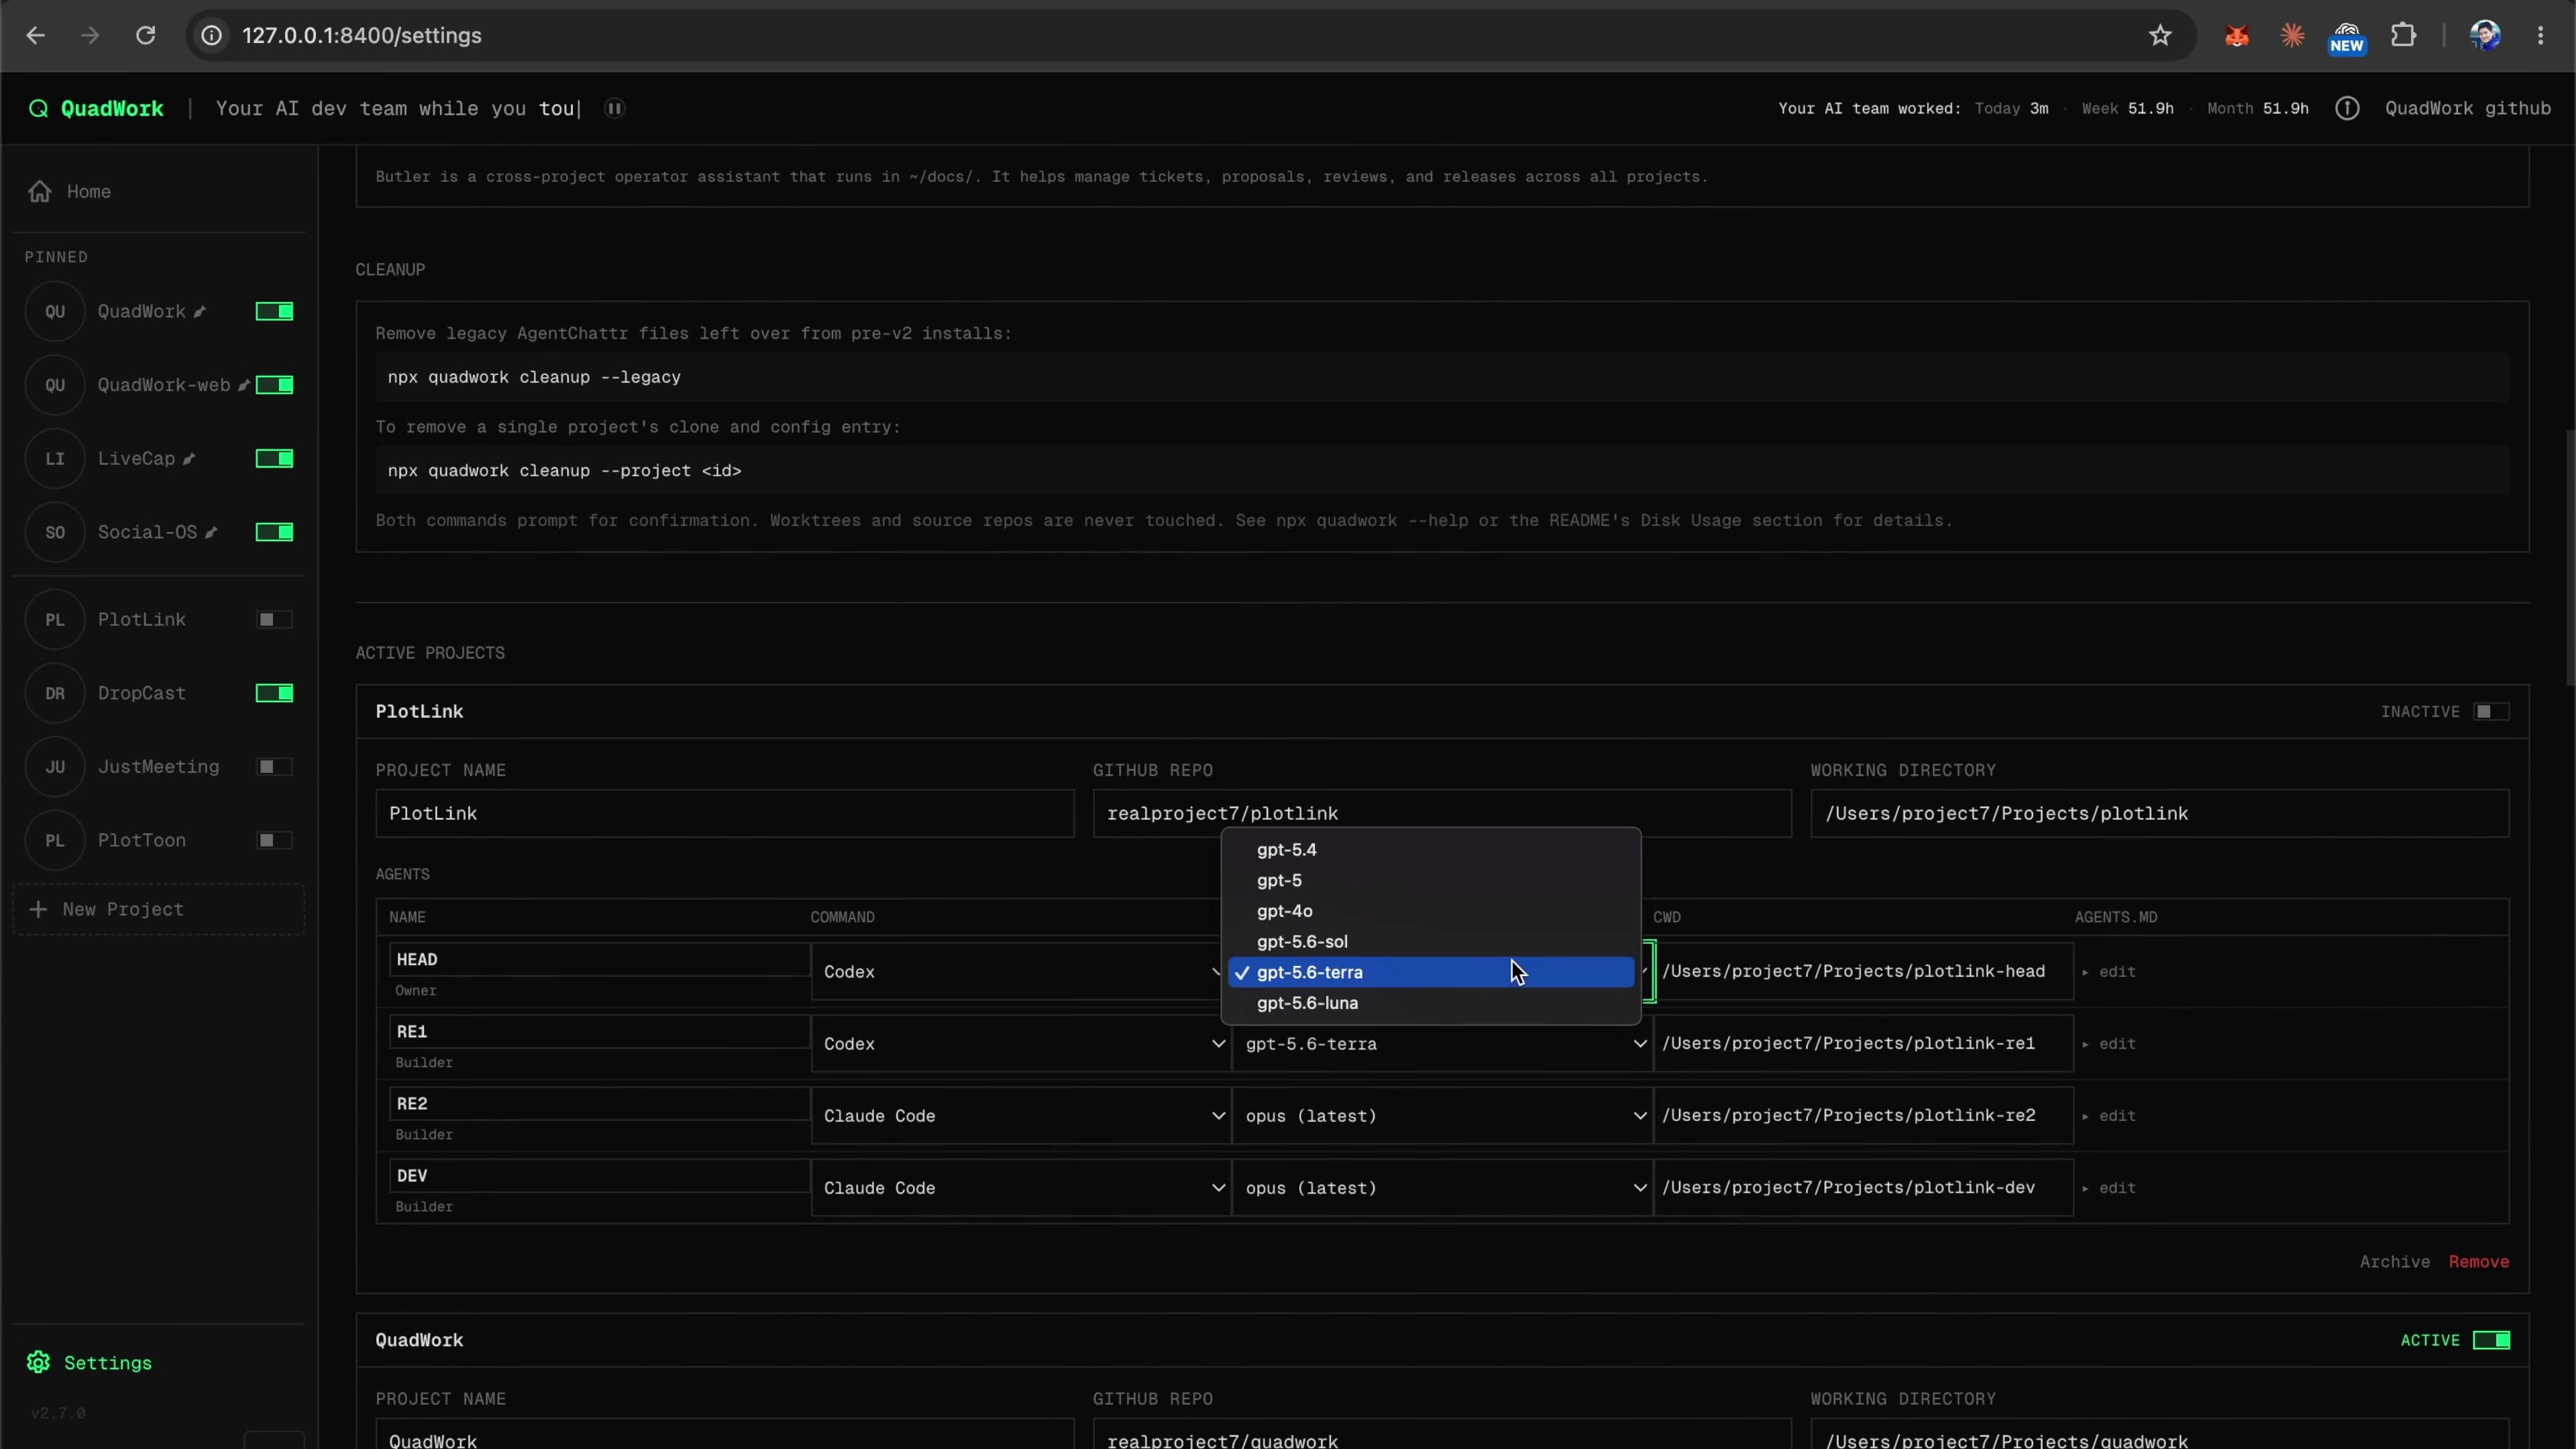
Task: Reload the page with the refresh icon
Action: click(146, 36)
